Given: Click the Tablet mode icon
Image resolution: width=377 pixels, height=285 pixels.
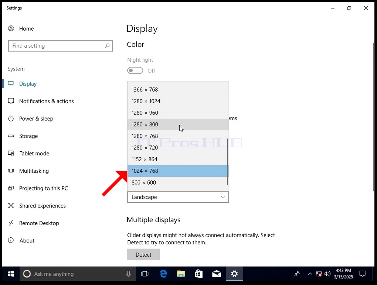Looking at the screenshot, I should click(11, 154).
